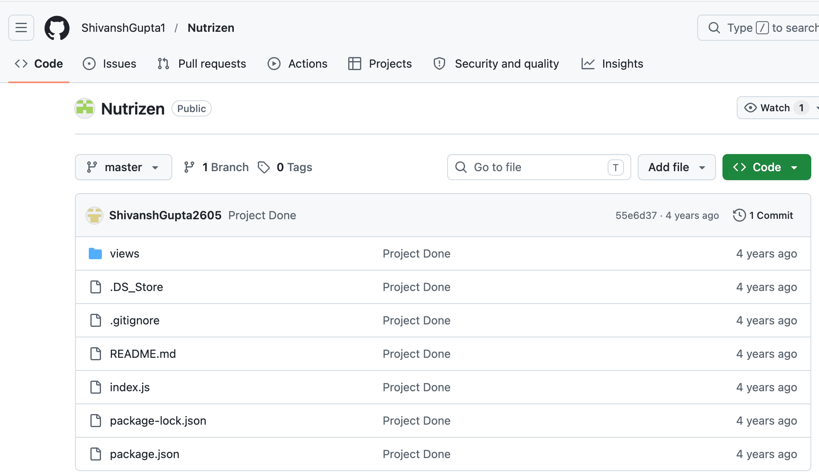
Task: Click Project Done message in package-lock.json row
Action: [x=417, y=421]
